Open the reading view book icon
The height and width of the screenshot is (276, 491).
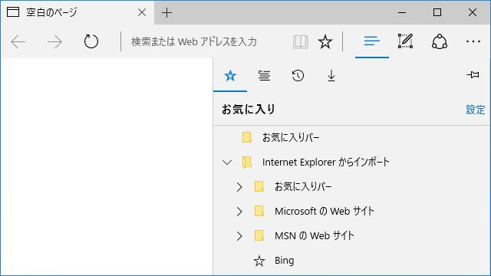[301, 41]
